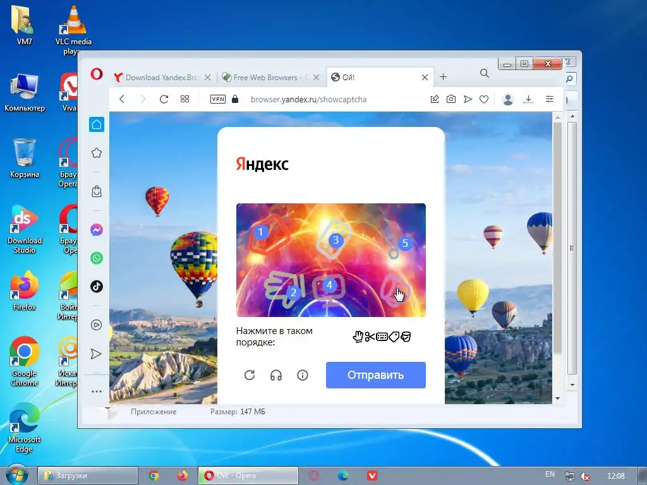This screenshot has height=485, width=647.
Task: Open a new tab with plus button
Action: pyautogui.click(x=443, y=76)
